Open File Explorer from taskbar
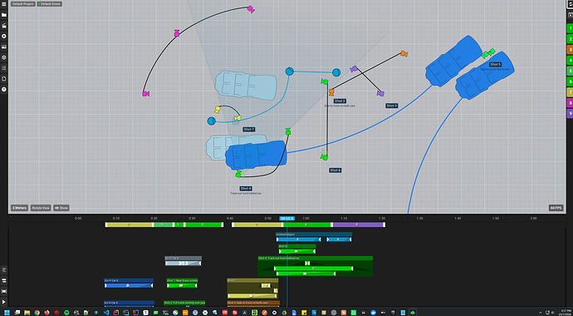This screenshot has height=316, width=573. 27,313
